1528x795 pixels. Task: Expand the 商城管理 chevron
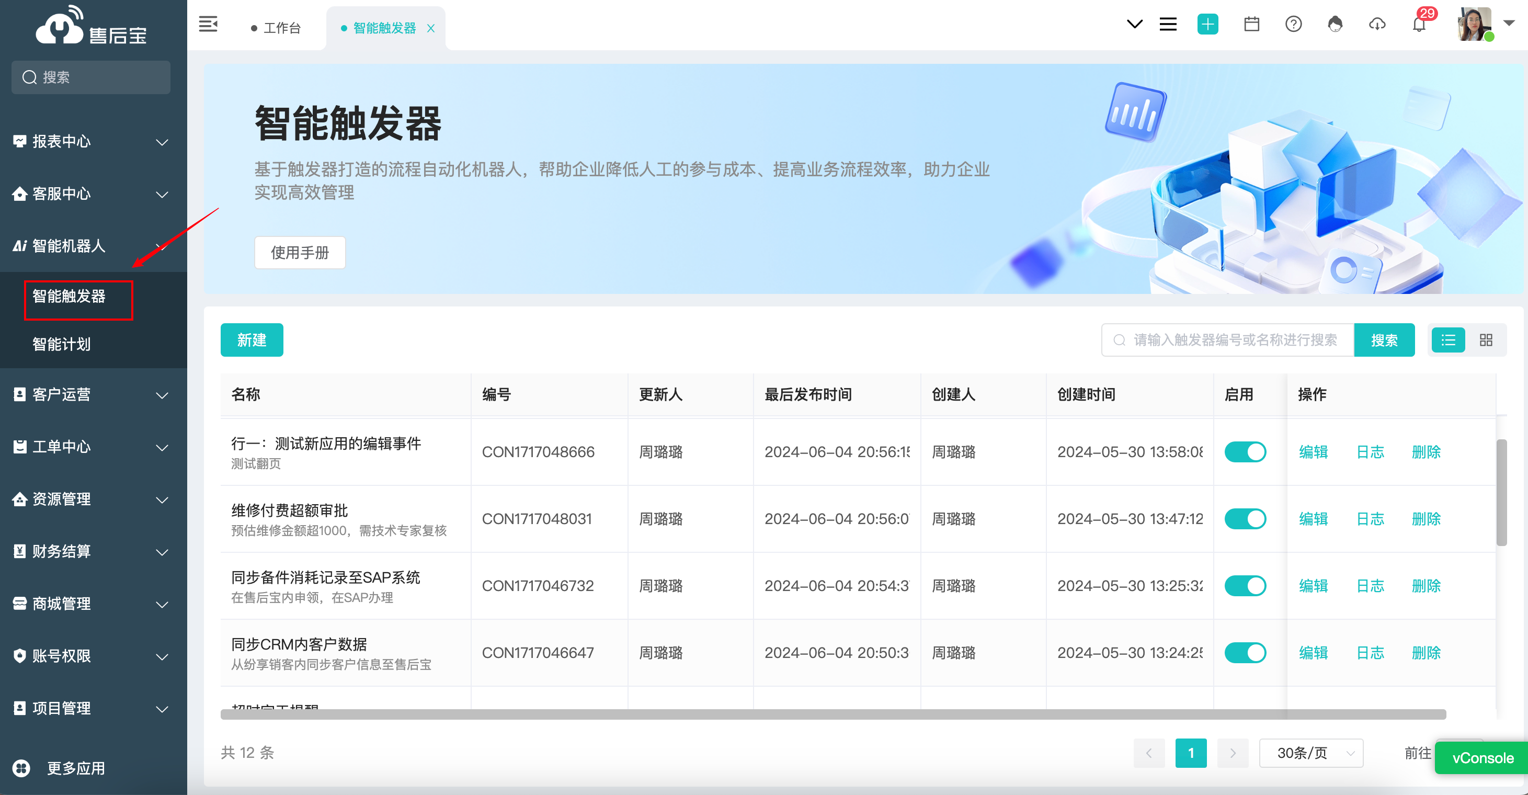(162, 605)
